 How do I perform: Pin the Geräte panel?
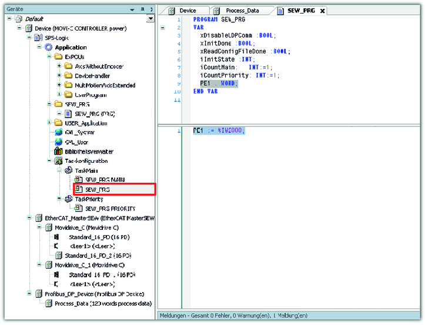142,9
